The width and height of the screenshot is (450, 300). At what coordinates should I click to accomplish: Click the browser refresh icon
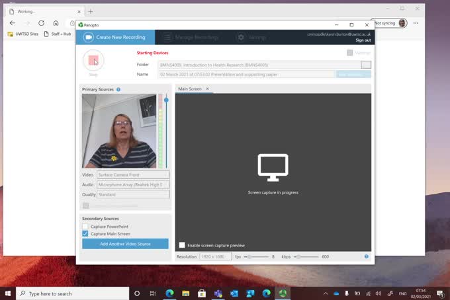(41, 22)
